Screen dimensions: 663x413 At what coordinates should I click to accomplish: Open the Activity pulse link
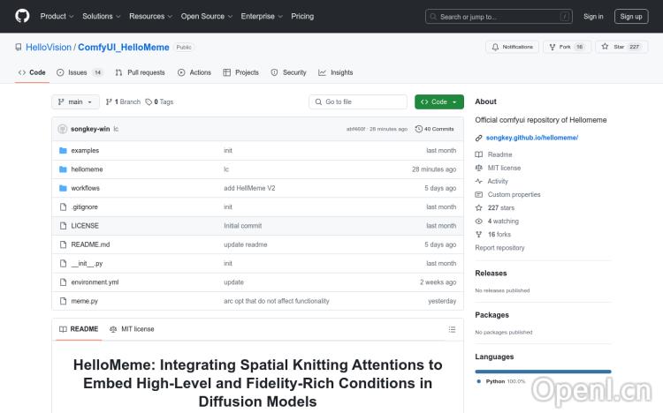(497, 181)
